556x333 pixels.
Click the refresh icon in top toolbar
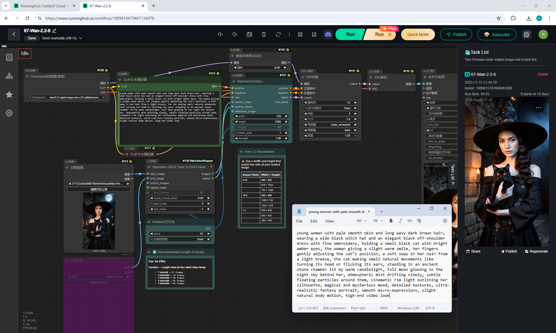pyautogui.click(x=278, y=34)
